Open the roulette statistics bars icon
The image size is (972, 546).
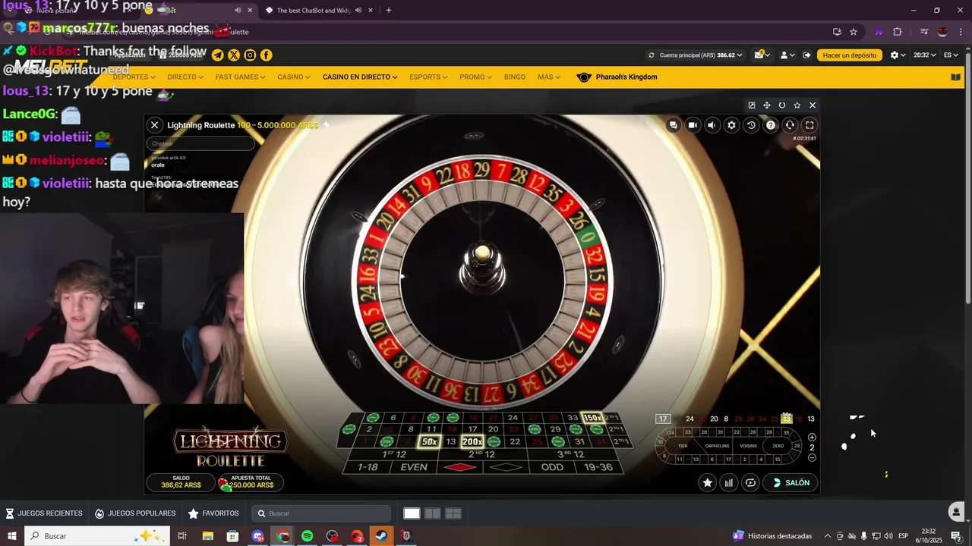coord(729,482)
